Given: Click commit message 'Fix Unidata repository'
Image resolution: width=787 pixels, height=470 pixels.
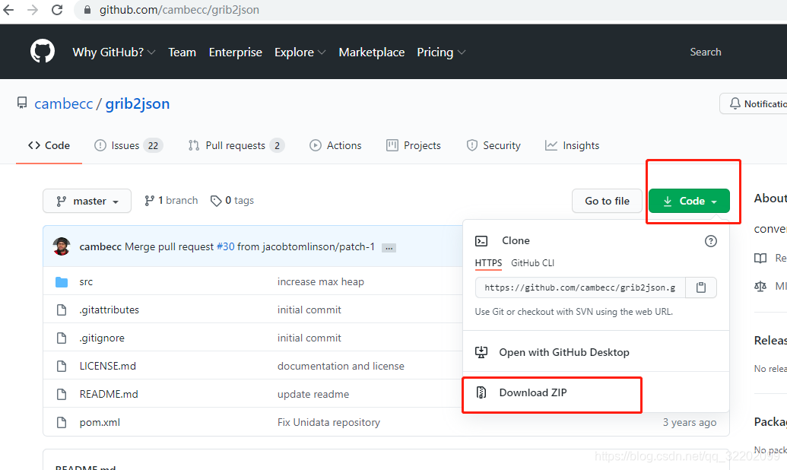Looking at the screenshot, I should tap(328, 422).
